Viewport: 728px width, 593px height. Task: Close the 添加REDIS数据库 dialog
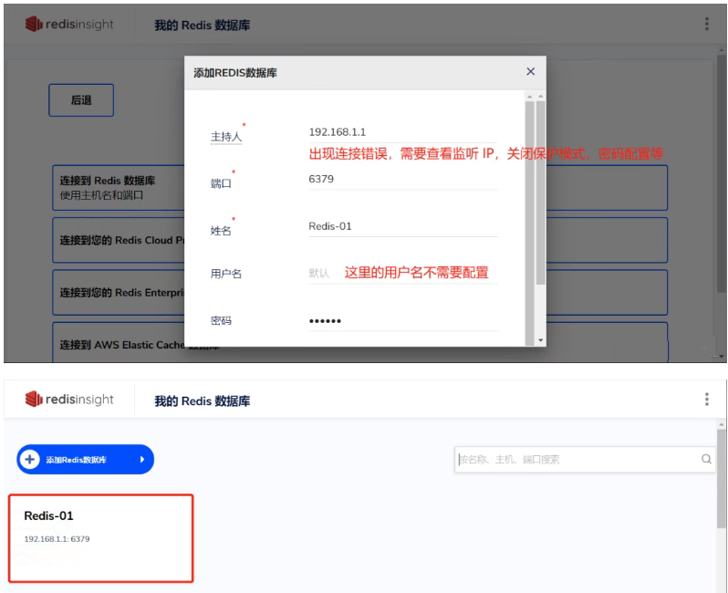[x=531, y=71]
